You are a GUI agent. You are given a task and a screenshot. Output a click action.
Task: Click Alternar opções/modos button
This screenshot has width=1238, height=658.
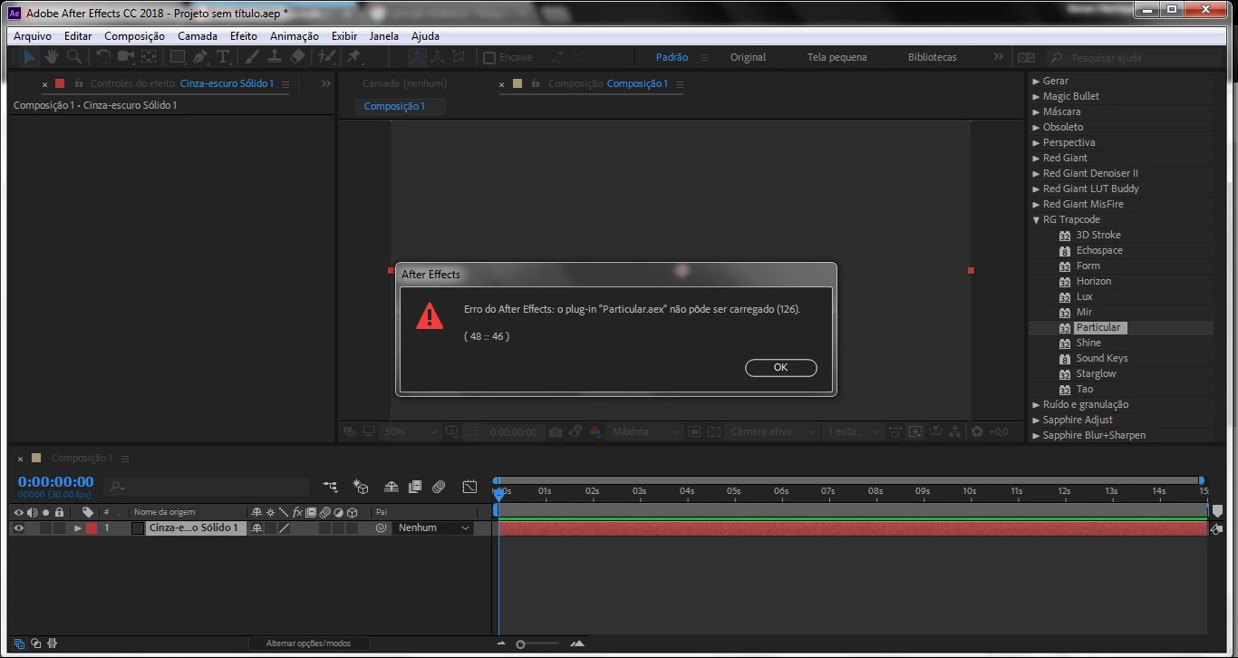click(x=308, y=643)
